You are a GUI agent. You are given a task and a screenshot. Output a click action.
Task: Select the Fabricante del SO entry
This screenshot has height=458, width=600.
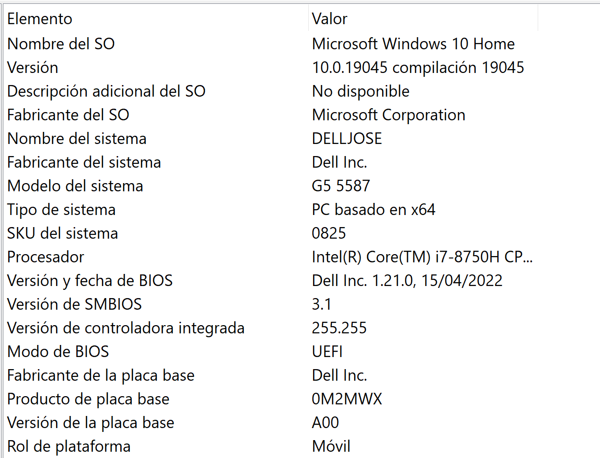pos(68,115)
